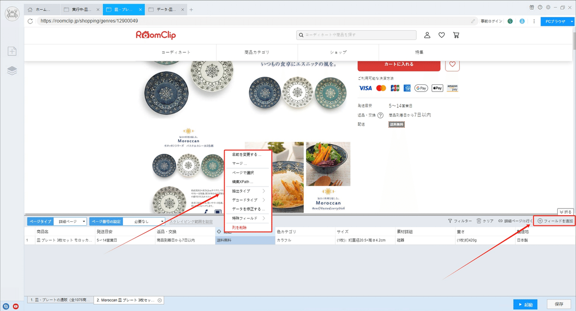
Task: Click the help icon next to 返品・交換
Action: point(380,115)
